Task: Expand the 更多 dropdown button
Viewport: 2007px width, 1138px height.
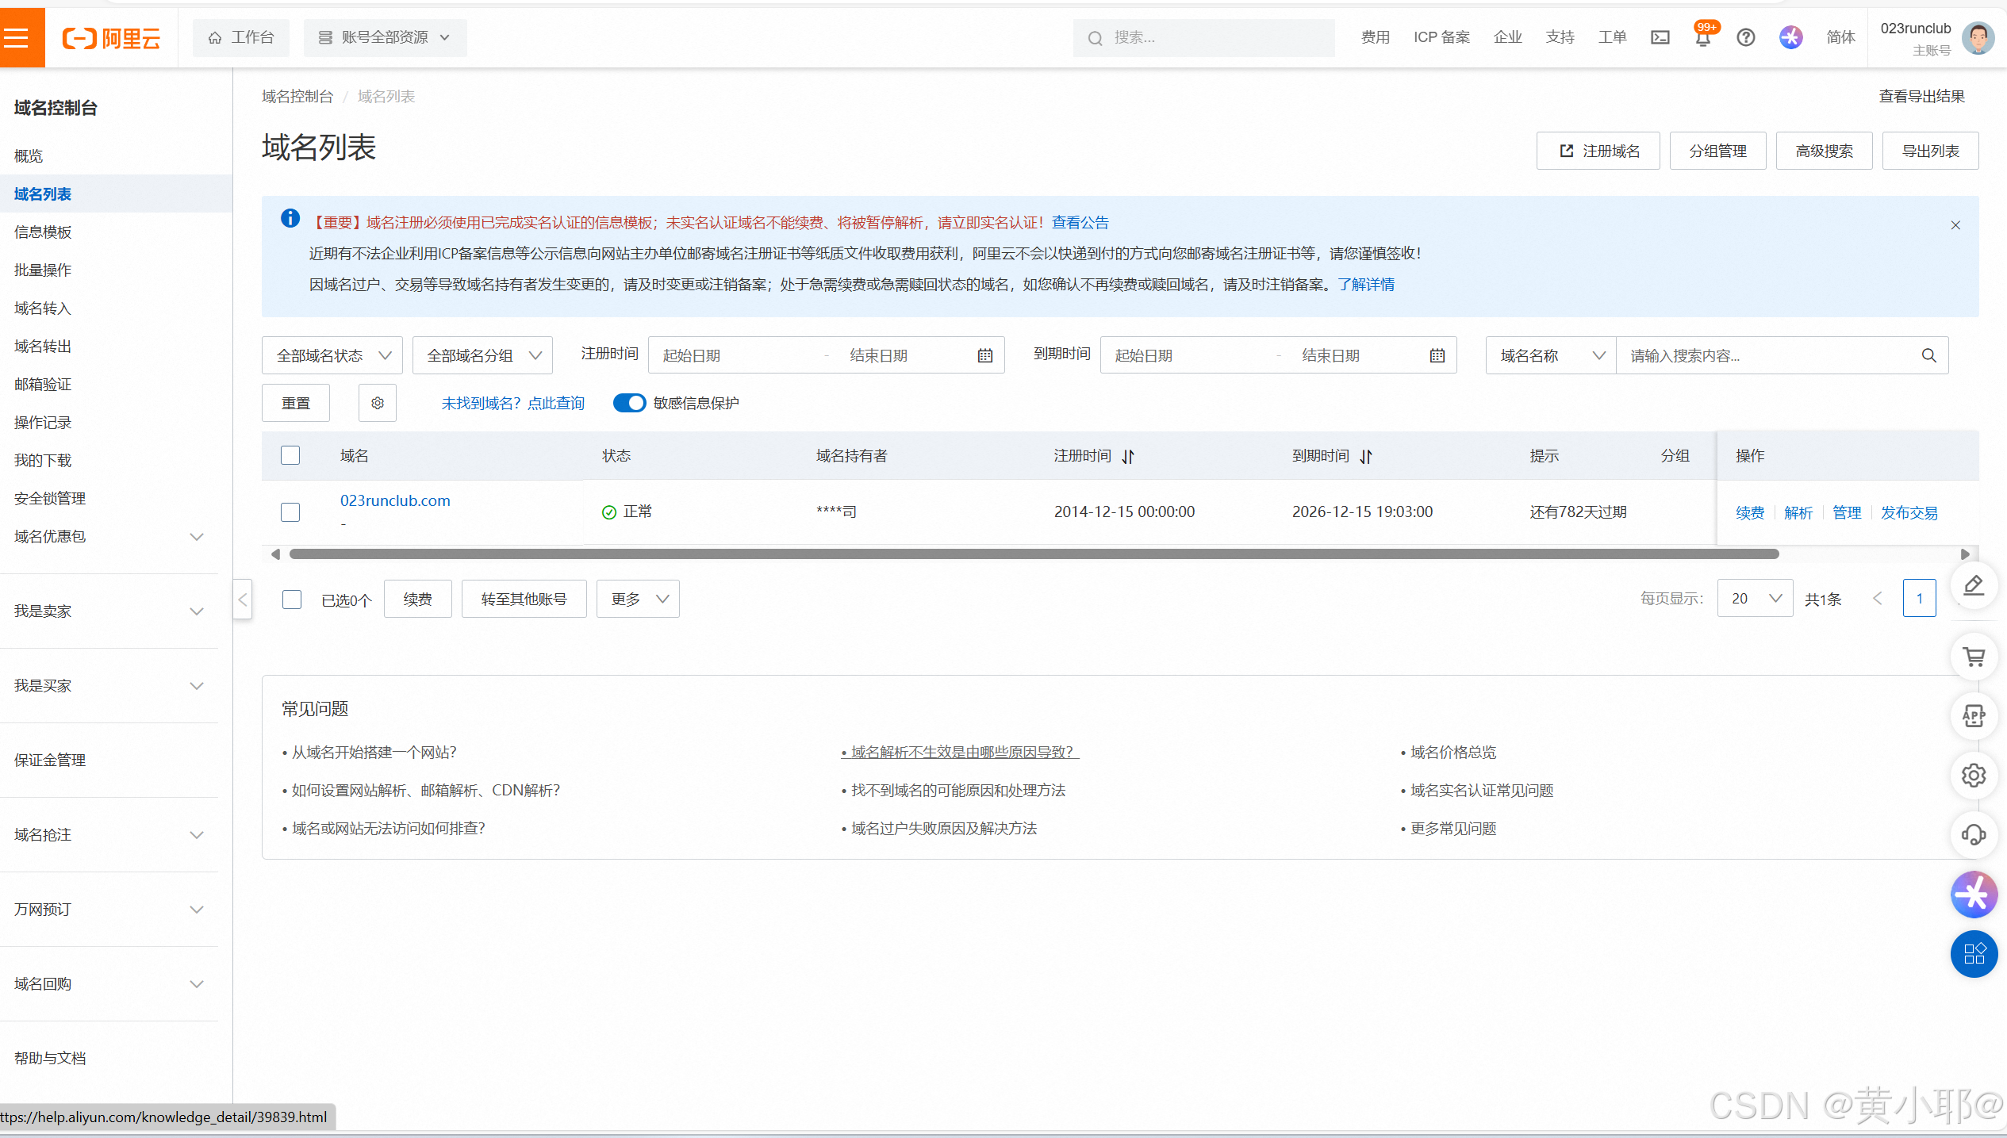Action: click(x=638, y=600)
